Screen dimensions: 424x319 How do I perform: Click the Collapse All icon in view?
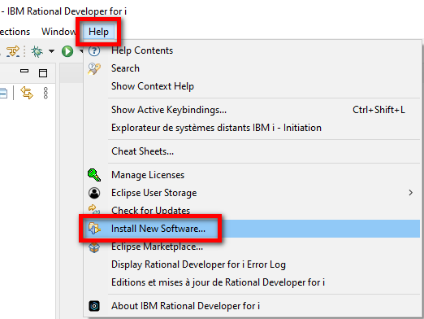3,93
